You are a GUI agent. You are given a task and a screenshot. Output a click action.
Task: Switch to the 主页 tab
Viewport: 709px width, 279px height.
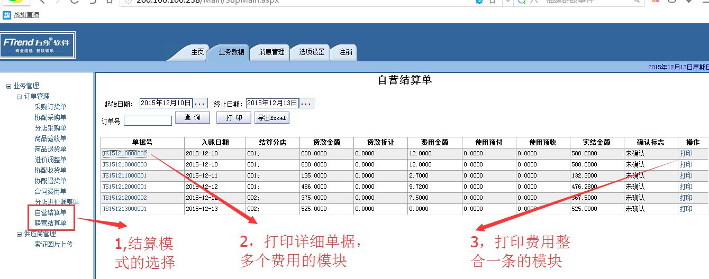point(197,52)
